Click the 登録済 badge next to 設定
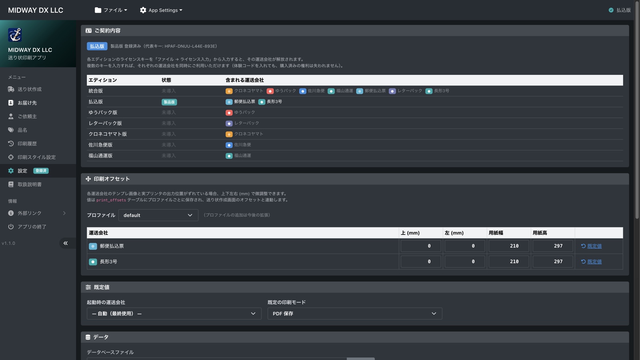This screenshot has width=640, height=360. 41,171
